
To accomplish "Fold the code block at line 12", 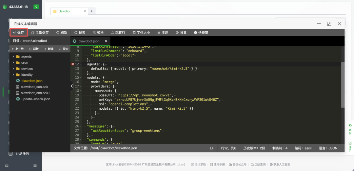I will 81,64.
